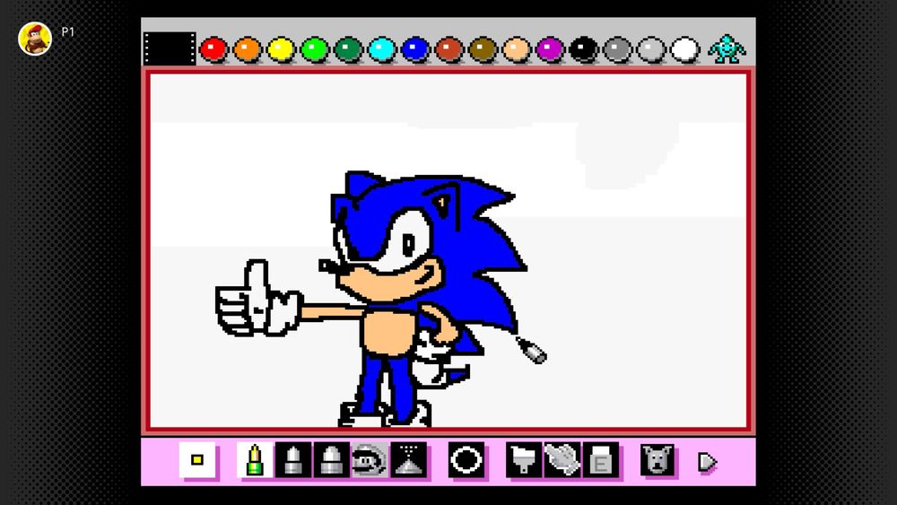
Task: Pick the blue paint color
Action: (x=415, y=49)
